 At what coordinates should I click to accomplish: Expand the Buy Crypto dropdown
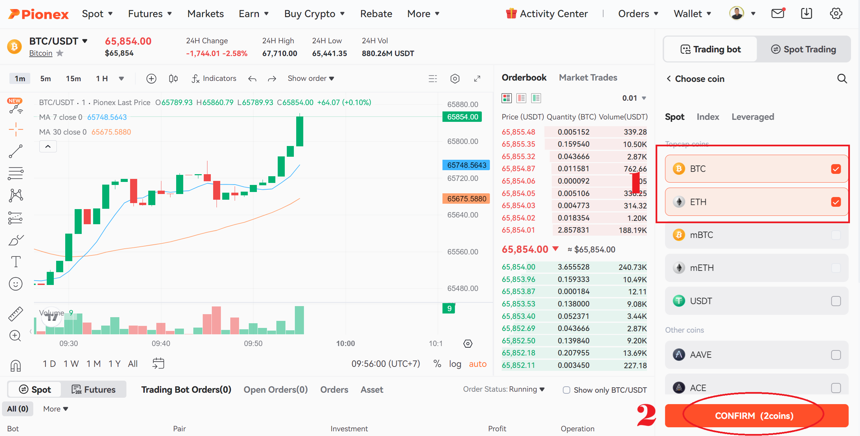(314, 14)
